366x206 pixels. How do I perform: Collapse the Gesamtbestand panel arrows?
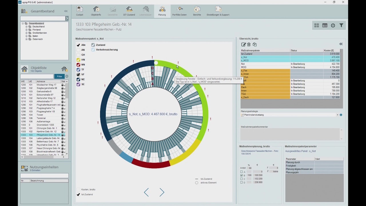66,11
